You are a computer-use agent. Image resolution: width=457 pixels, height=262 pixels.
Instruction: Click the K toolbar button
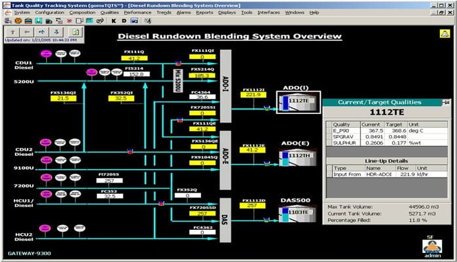click(x=114, y=21)
